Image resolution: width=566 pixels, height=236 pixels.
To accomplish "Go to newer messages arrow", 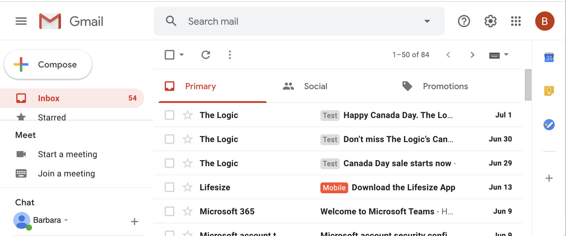I will click(x=448, y=54).
